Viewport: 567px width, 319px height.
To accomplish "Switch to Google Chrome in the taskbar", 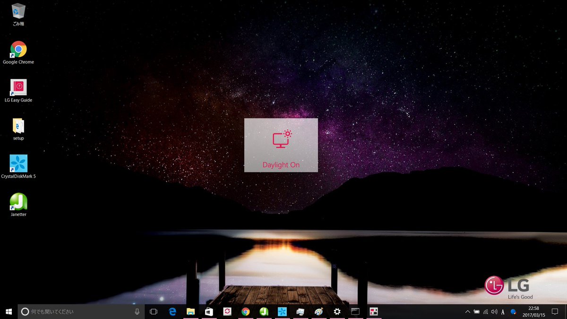I will [x=245, y=311].
